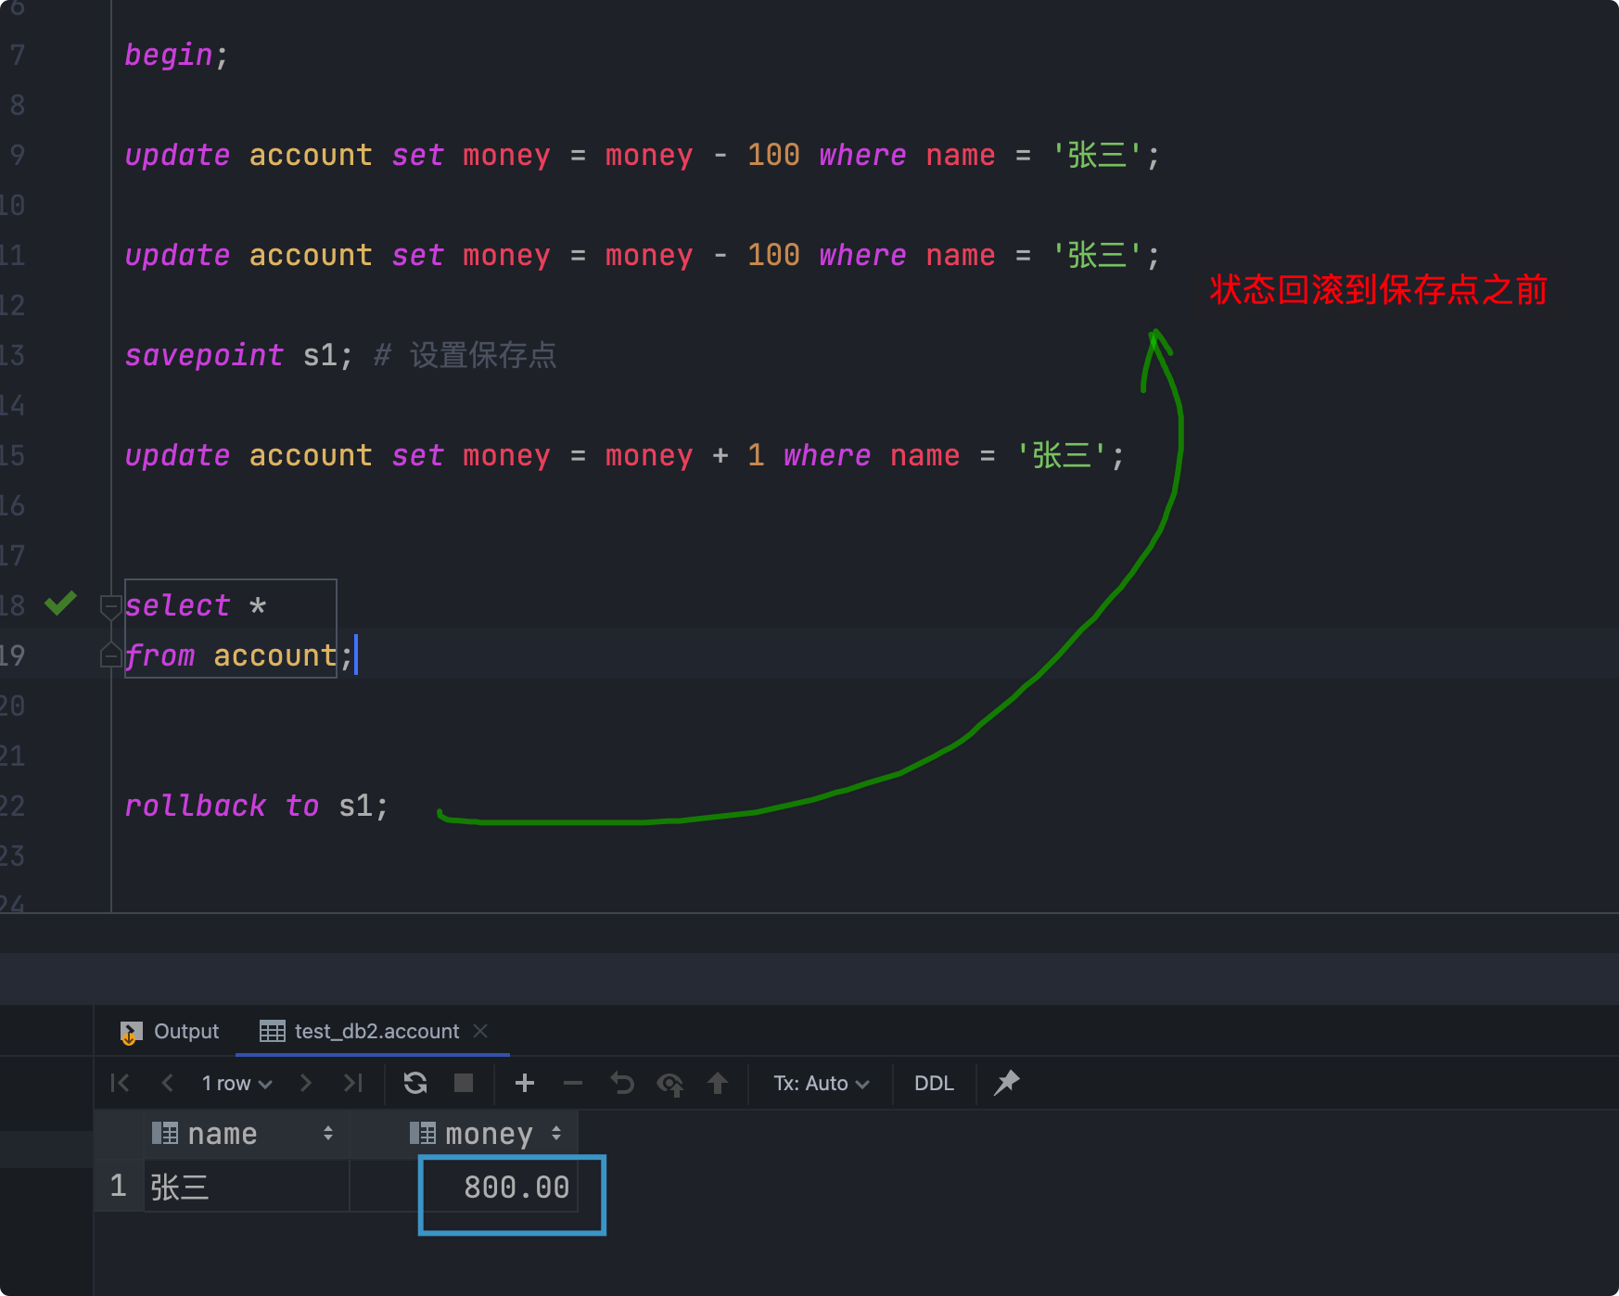
Task: Go to first page of results
Action: pyautogui.click(x=120, y=1083)
